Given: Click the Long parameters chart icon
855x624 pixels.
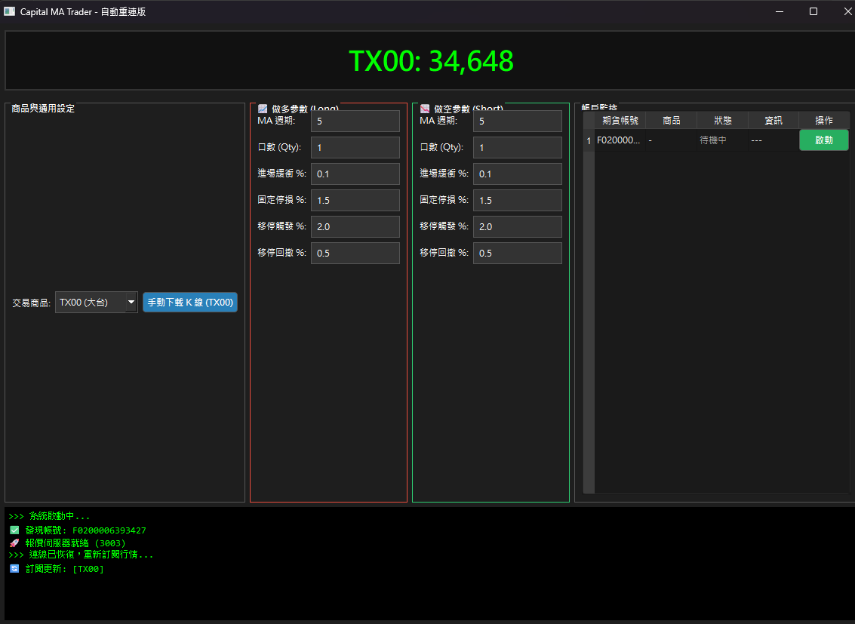Looking at the screenshot, I should click(263, 109).
